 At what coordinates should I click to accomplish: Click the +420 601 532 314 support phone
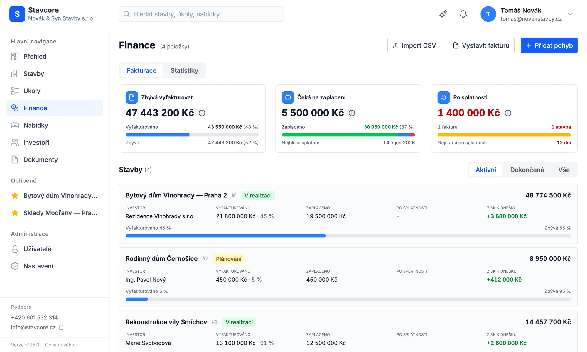click(x=34, y=317)
